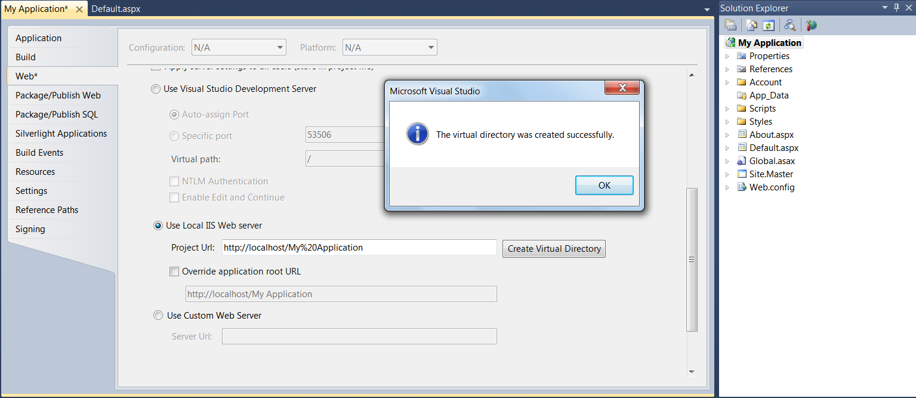Switch to the Application properties tab

pos(63,38)
